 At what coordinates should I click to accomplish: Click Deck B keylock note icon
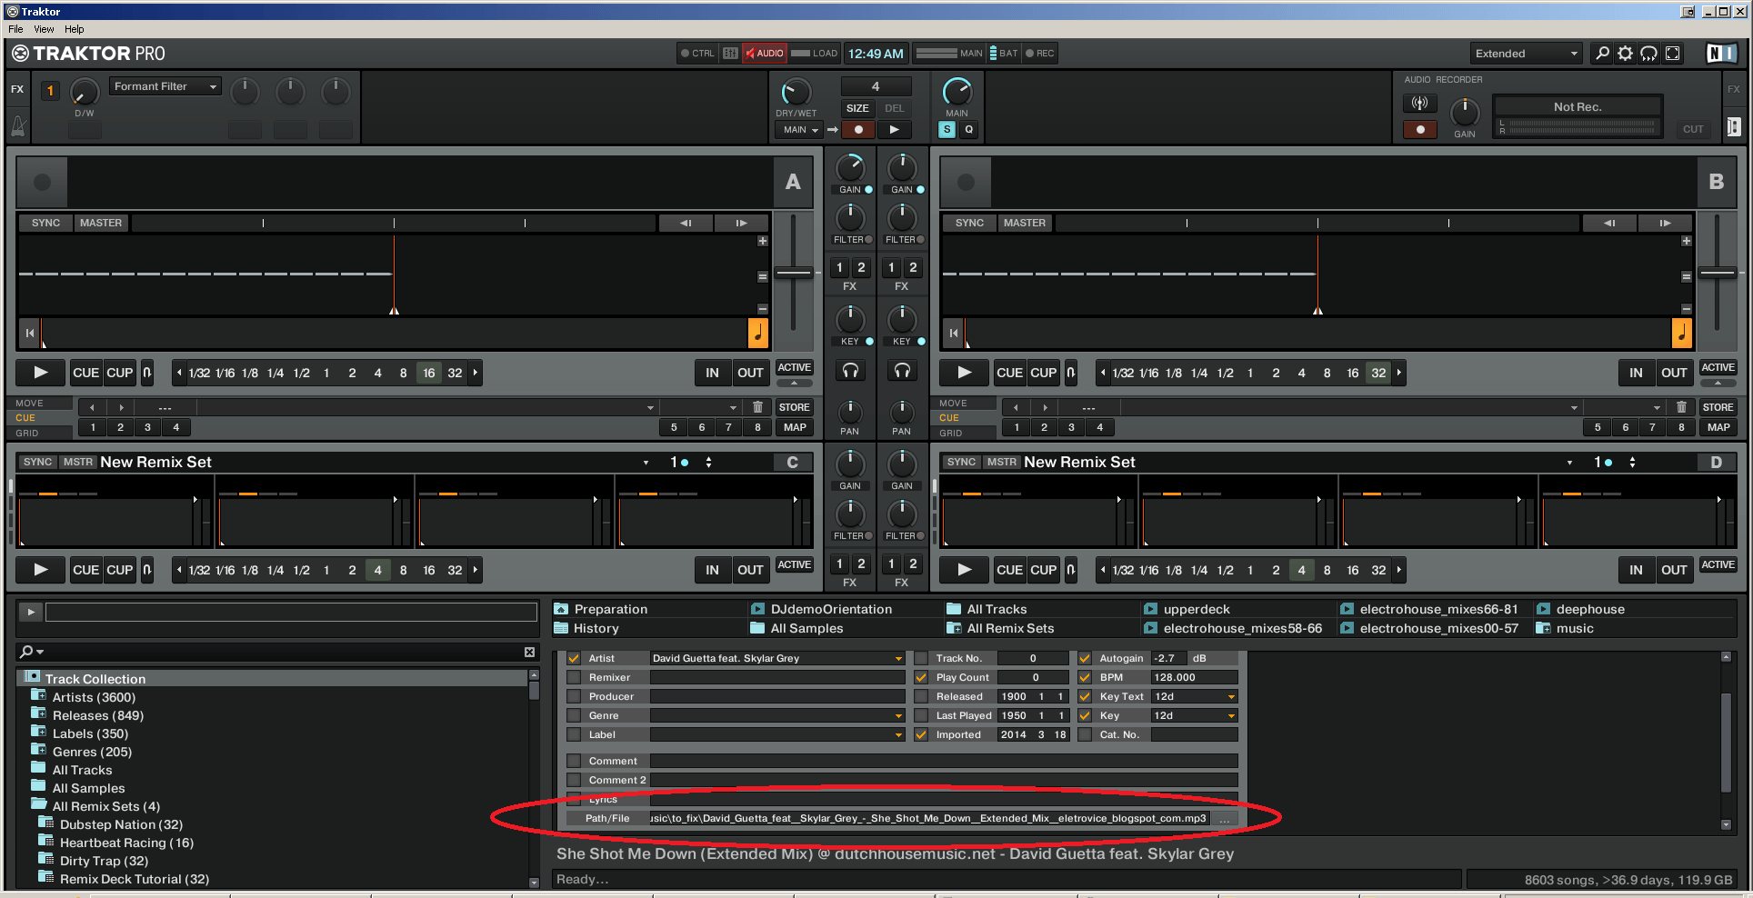(x=1682, y=333)
